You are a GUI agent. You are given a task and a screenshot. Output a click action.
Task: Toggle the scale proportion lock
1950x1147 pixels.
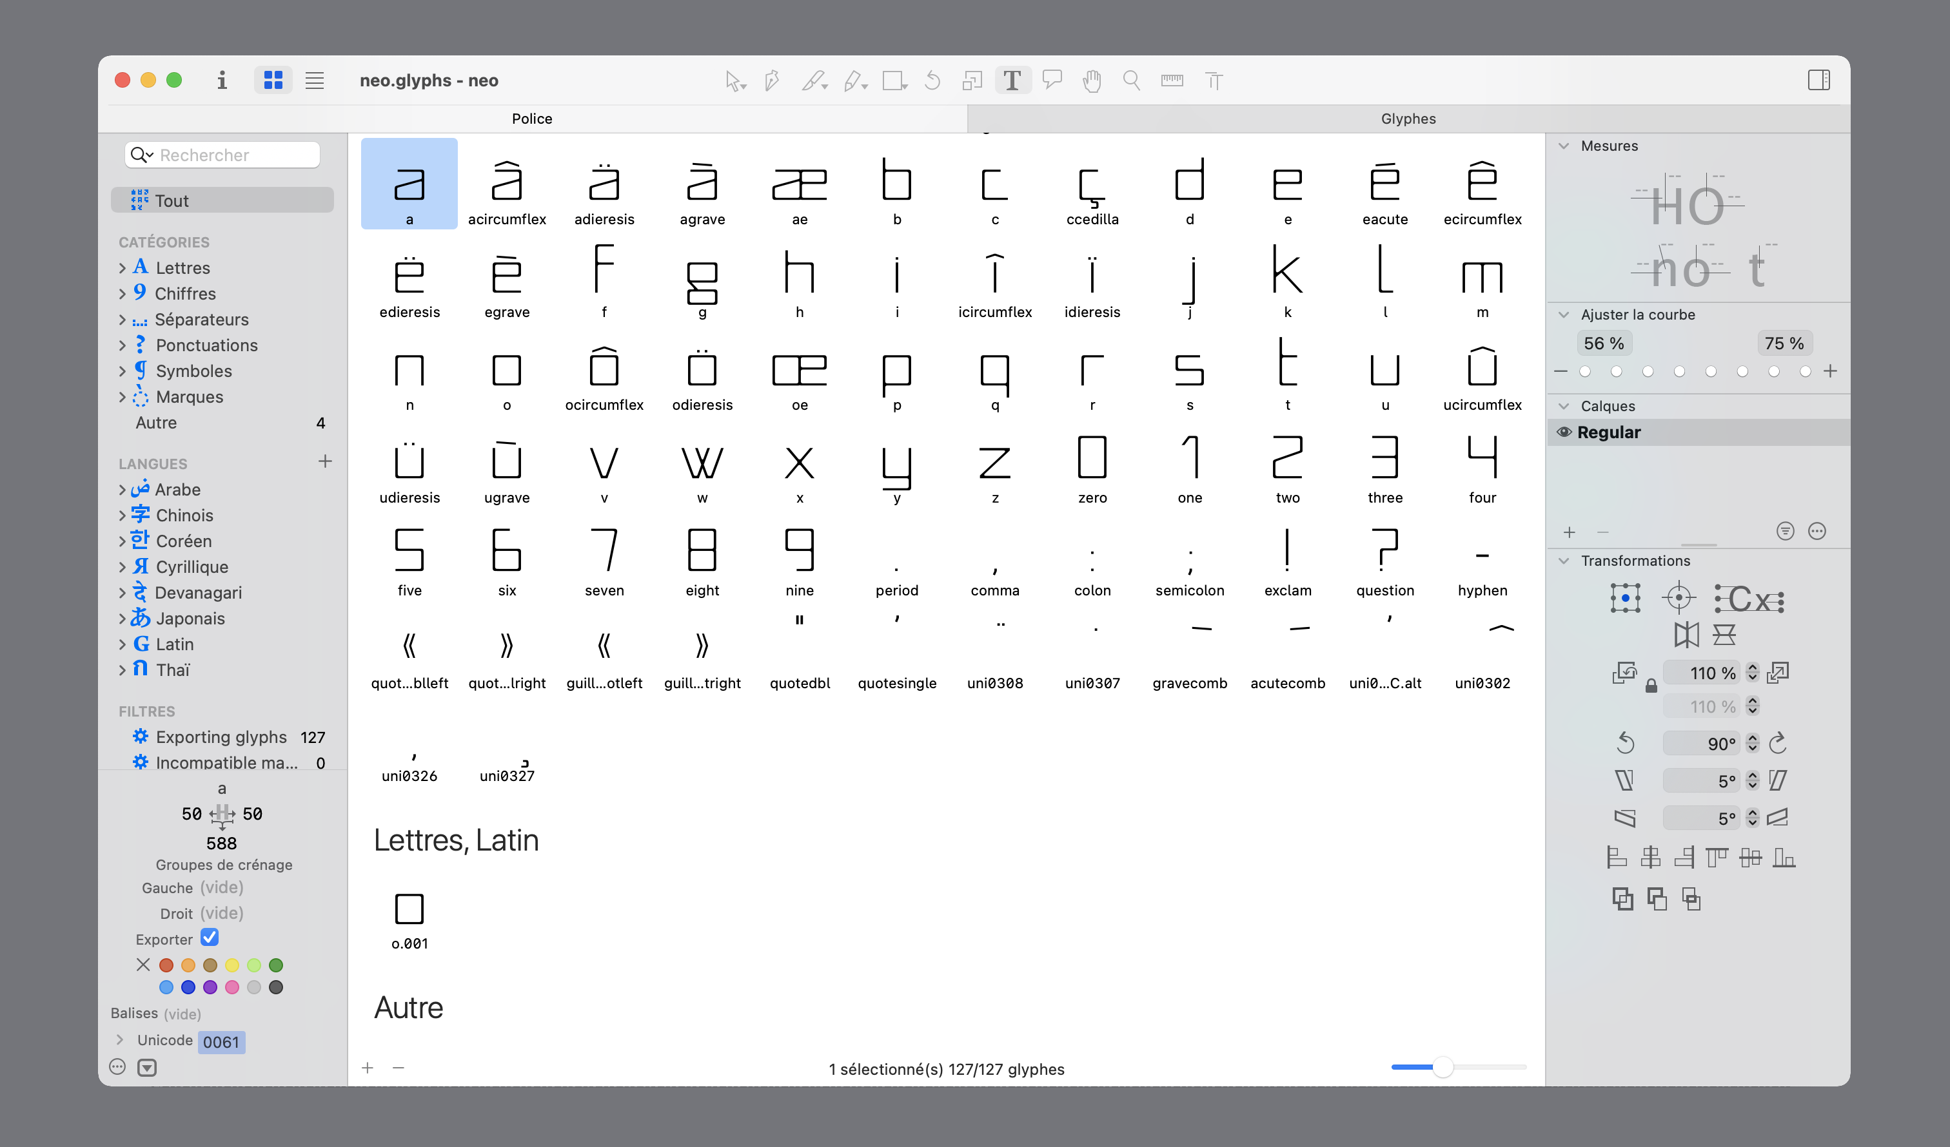[x=1651, y=686]
